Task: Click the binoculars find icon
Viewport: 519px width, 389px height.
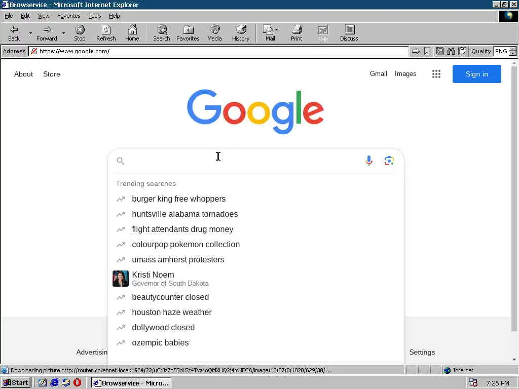Action: 451,51
